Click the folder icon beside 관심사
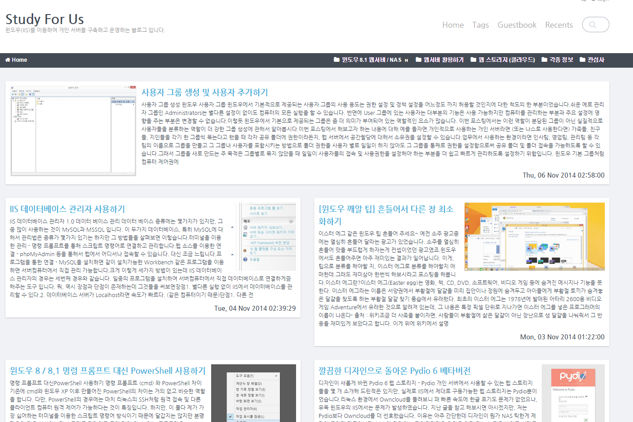The height and width of the screenshot is (422, 633). click(x=583, y=60)
